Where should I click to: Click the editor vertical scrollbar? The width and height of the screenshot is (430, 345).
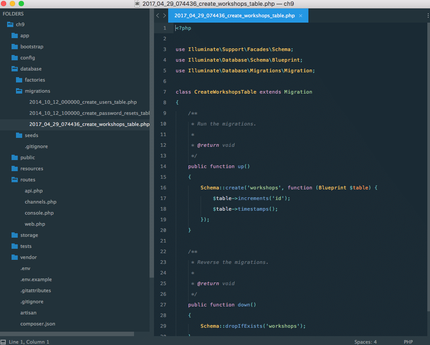(x=428, y=167)
